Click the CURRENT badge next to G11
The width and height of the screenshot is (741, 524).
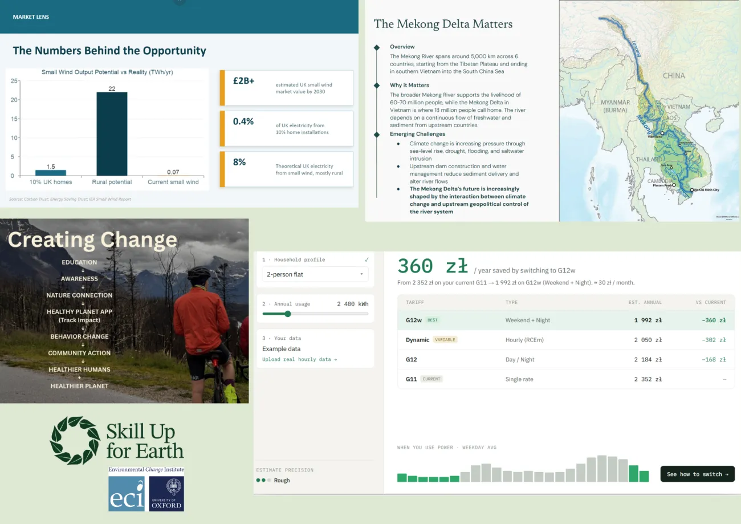point(431,379)
